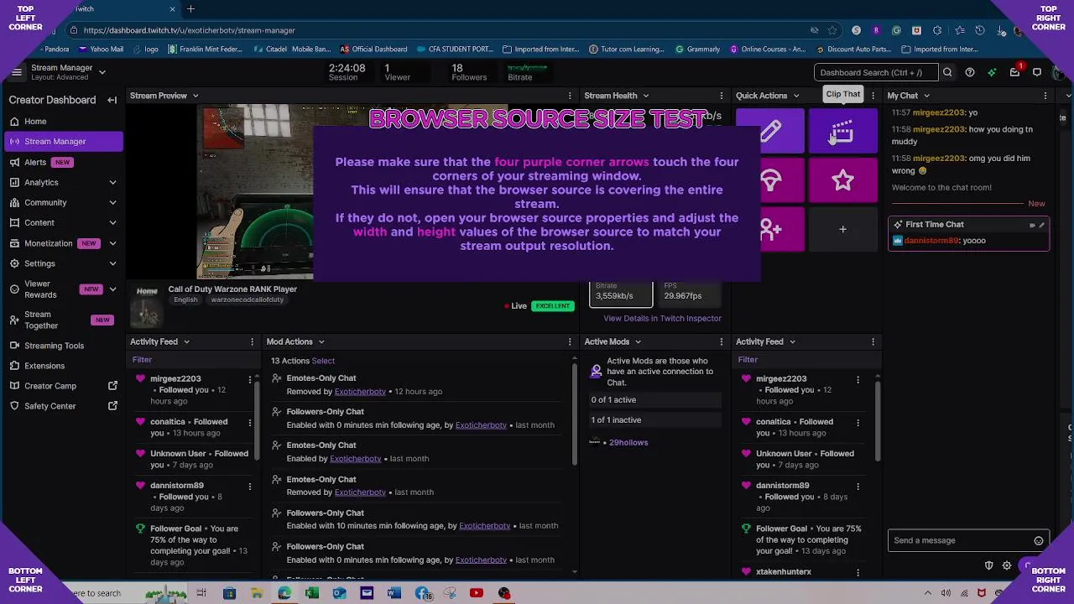Expand the Community section in sidebar
The width and height of the screenshot is (1074, 604).
pos(112,202)
